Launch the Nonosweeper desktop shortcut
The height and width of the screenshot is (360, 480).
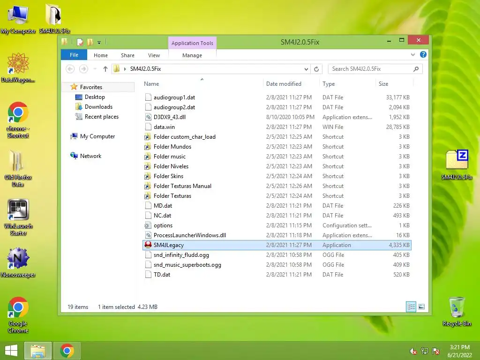tap(18, 262)
